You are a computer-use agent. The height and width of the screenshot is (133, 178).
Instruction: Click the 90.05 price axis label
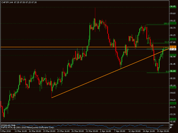point(173,7)
